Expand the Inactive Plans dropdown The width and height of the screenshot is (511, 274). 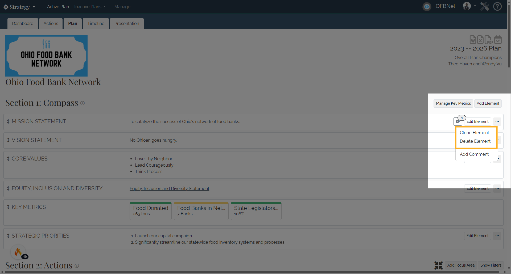click(90, 7)
